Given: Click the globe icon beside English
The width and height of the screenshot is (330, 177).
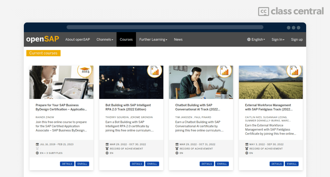Looking at the screenshot, I should (x=249, y=40).
